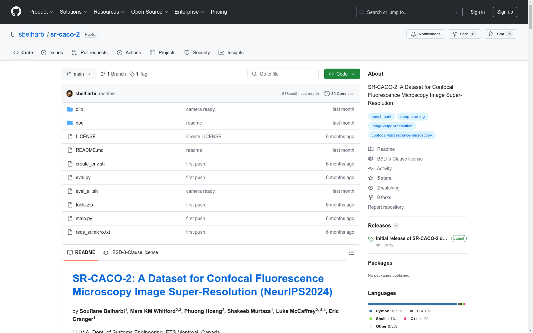Click the pulse icon beside Activity
The width and height of the screenshot is (533, 333).
pyautogui.click(x=371, y=168)
